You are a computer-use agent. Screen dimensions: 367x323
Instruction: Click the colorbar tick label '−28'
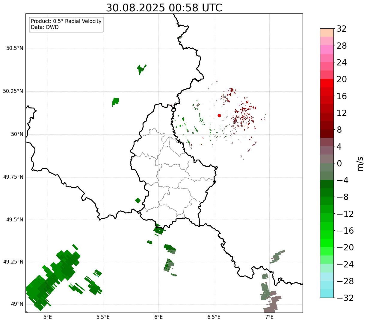pyautogui.click(x=345, y=281)
